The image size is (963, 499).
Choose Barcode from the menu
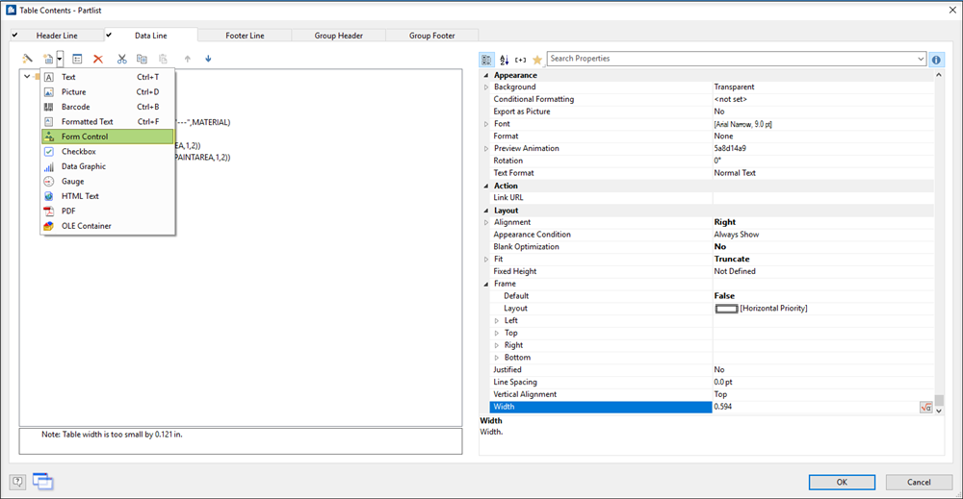(108, 107)
